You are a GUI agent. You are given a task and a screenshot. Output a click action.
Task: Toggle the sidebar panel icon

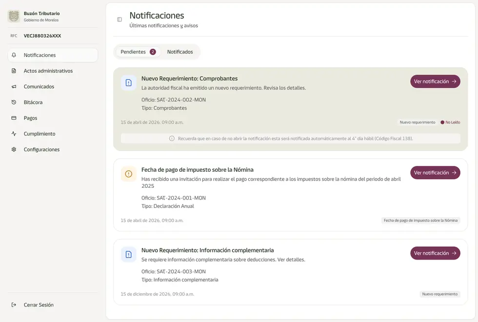[x=119, y=20]
